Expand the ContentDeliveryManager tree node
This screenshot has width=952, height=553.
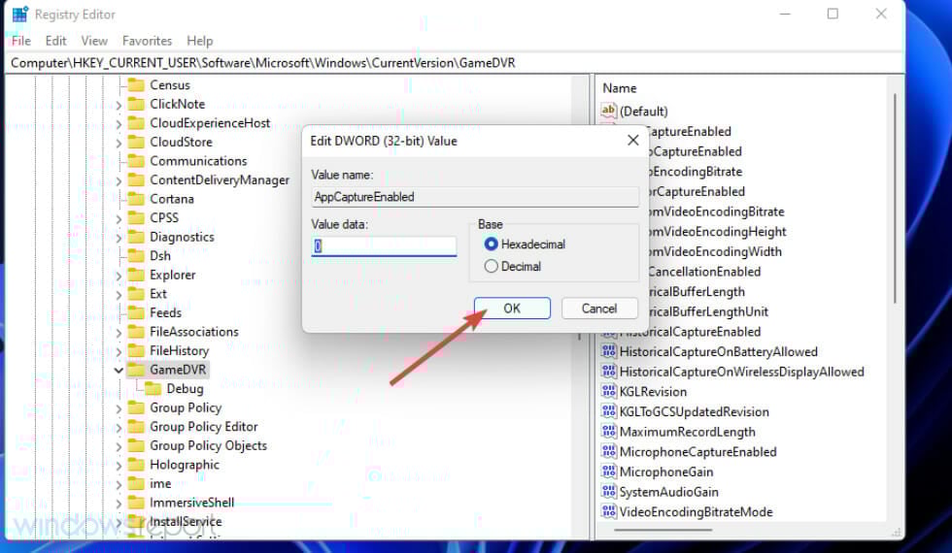[119, 180]
